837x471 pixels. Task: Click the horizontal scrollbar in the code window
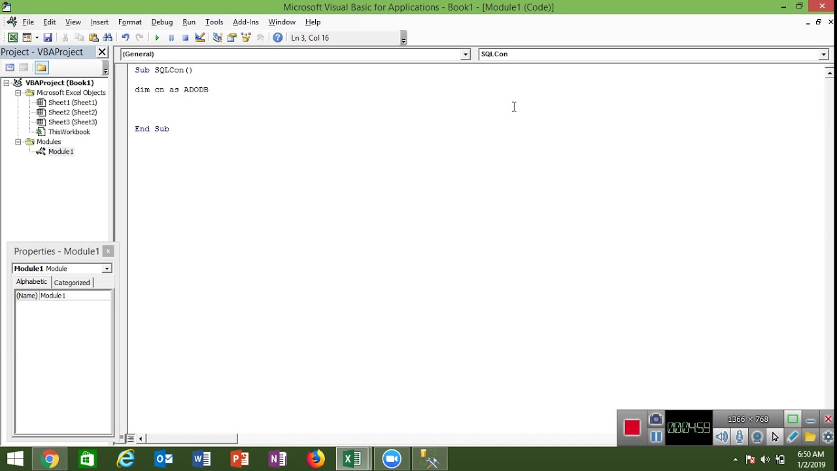[192, 438]
